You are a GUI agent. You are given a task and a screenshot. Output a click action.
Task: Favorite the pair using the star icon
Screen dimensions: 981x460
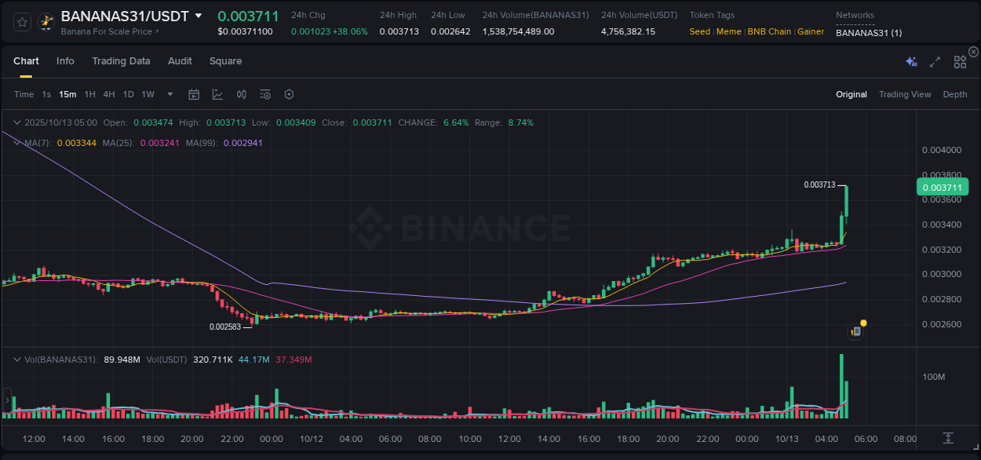pos(20,21)
